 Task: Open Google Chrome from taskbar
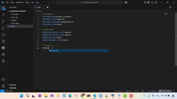(x=82, y=96)
